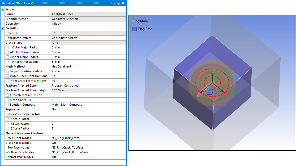Click the blue crack marker in the viewport
The image size is (296, 166).
pyautogui.click(x=209, y=92)
